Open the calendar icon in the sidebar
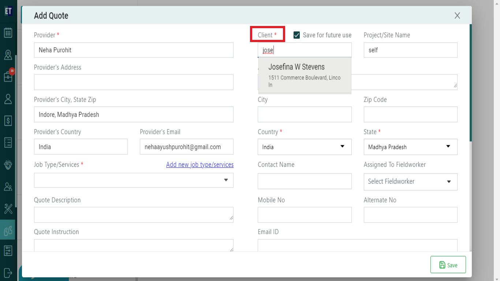Screen dimensions: 500x281 pos(8,33)
